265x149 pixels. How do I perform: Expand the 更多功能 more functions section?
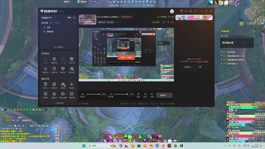59,103
